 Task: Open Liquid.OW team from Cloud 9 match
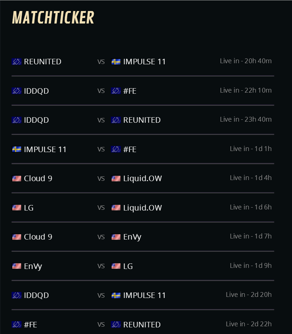(143, 179)
